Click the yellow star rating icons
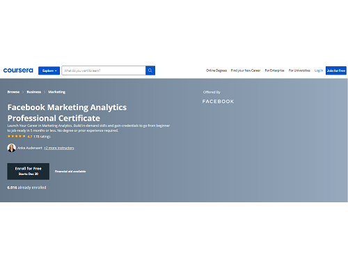Screen dimensions: 348x279 tap(17, 136)
